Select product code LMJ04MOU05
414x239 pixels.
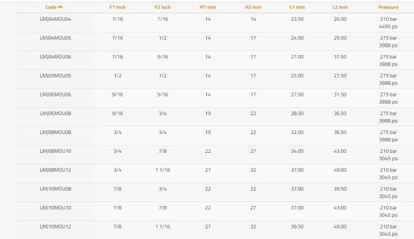[56, 38]
